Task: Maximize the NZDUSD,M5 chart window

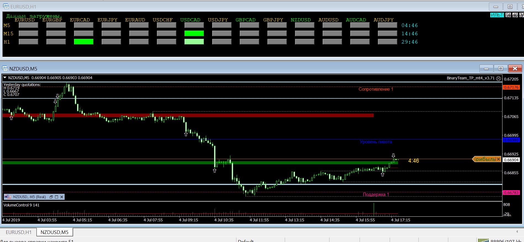Action: pyautogui.click(x=501, y=68)
